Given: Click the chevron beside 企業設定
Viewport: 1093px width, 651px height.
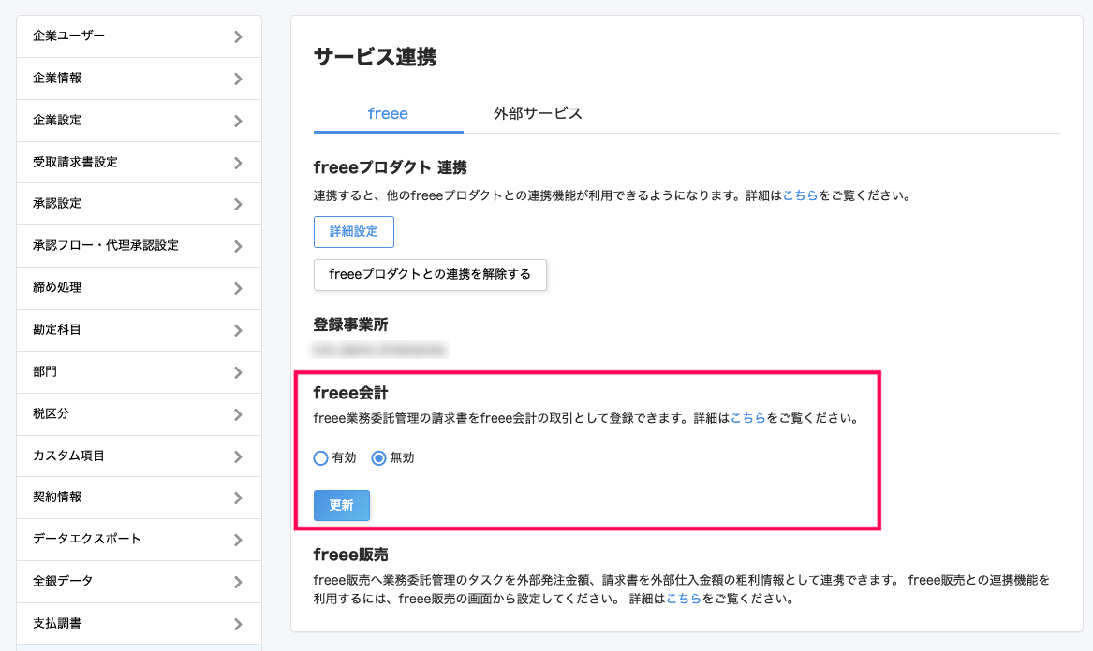Looking at the screenshot, I should click(239, 122).
